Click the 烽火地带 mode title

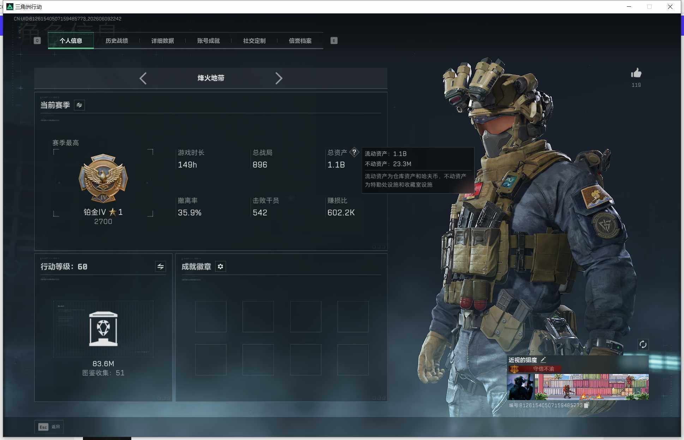click(211, 78)
